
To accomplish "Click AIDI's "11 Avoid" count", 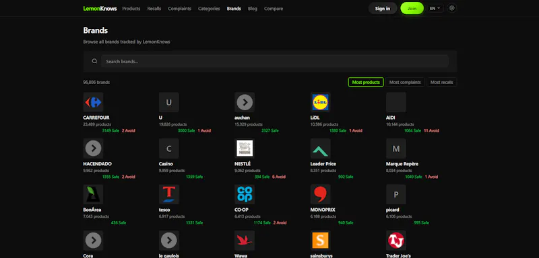I will [431, 130].
